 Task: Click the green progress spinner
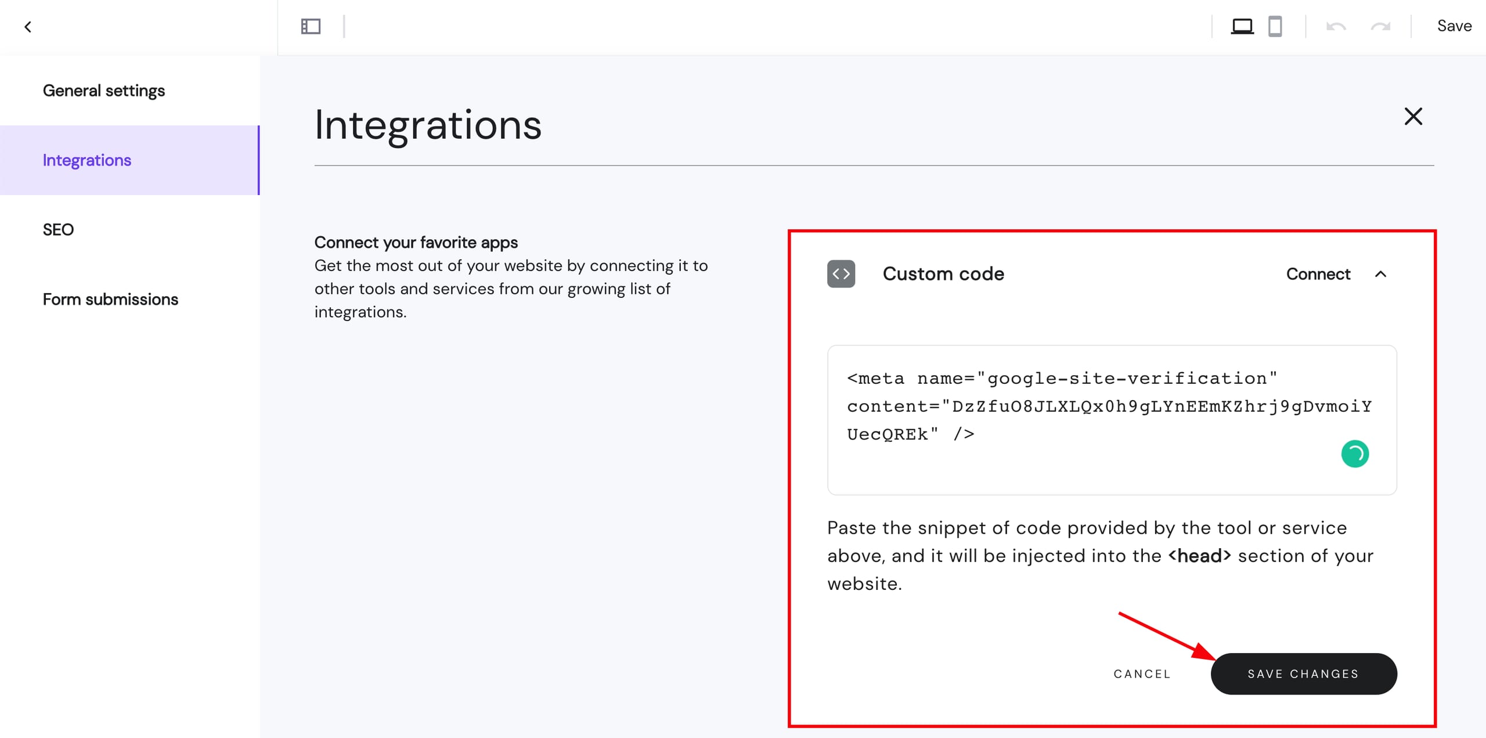pos(1356,453)
